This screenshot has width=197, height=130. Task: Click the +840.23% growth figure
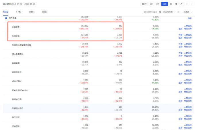pos(84,29)
